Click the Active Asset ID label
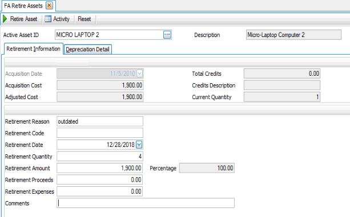Image resolution: width=350 pixels, height=217 pixels. click(21, 35)
